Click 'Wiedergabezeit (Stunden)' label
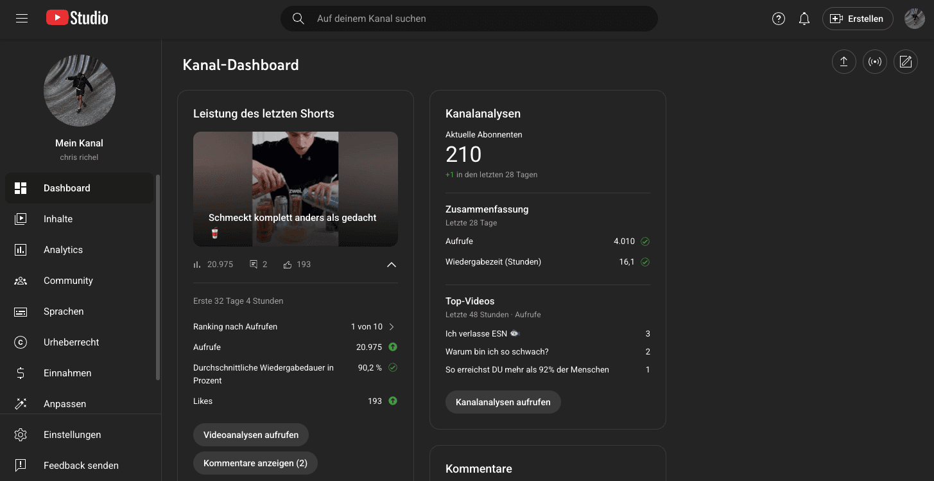The image size is (934, 481). click(493, 262)
